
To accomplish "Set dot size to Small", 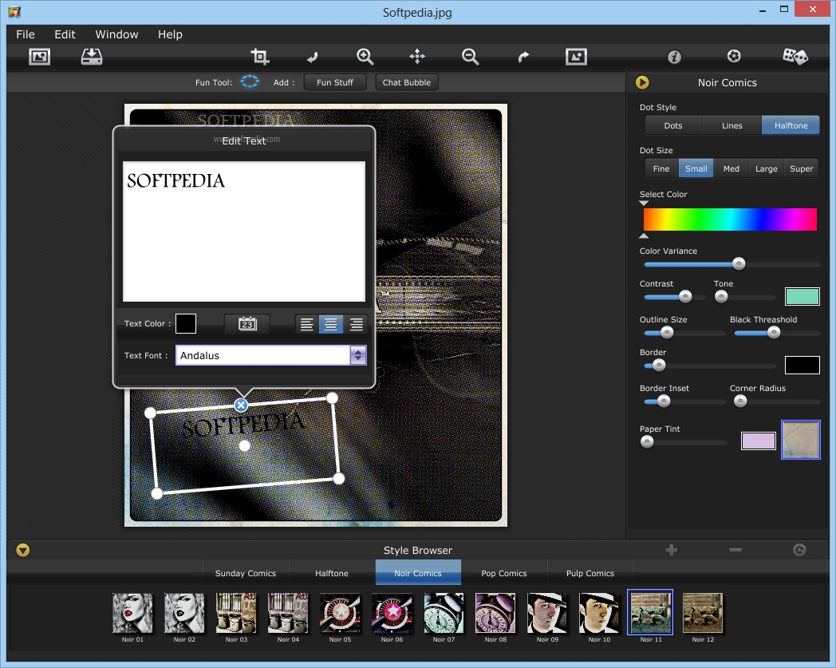I will [696, 168].
